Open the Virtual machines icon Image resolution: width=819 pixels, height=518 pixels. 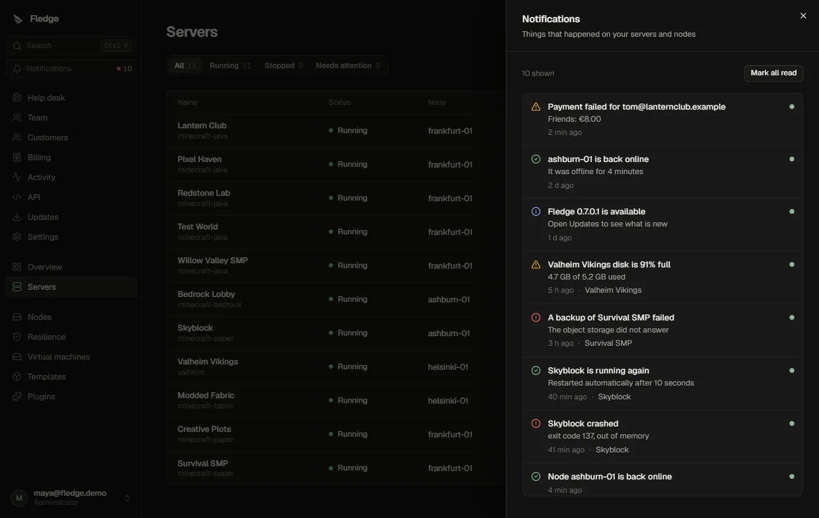tap(17, 357)
